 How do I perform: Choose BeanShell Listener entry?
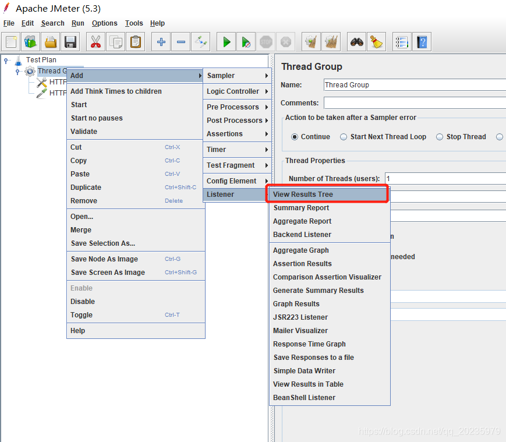coord(330,398)
